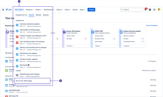Open issue Inventory backend updates
163x97 pixels.
click(x=30, y=24)
